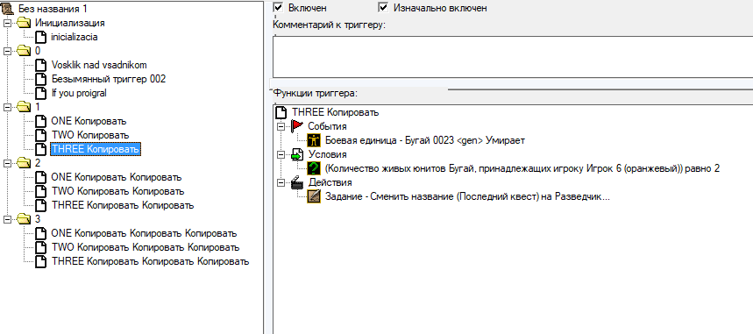Click the Комментарий к триггеру text box

click(x=513, y=57)
